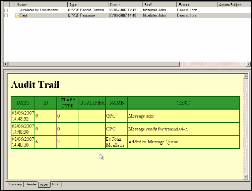Switch to the Summary tab
This screenshot has width=252, height=191.
click(15, 184)
